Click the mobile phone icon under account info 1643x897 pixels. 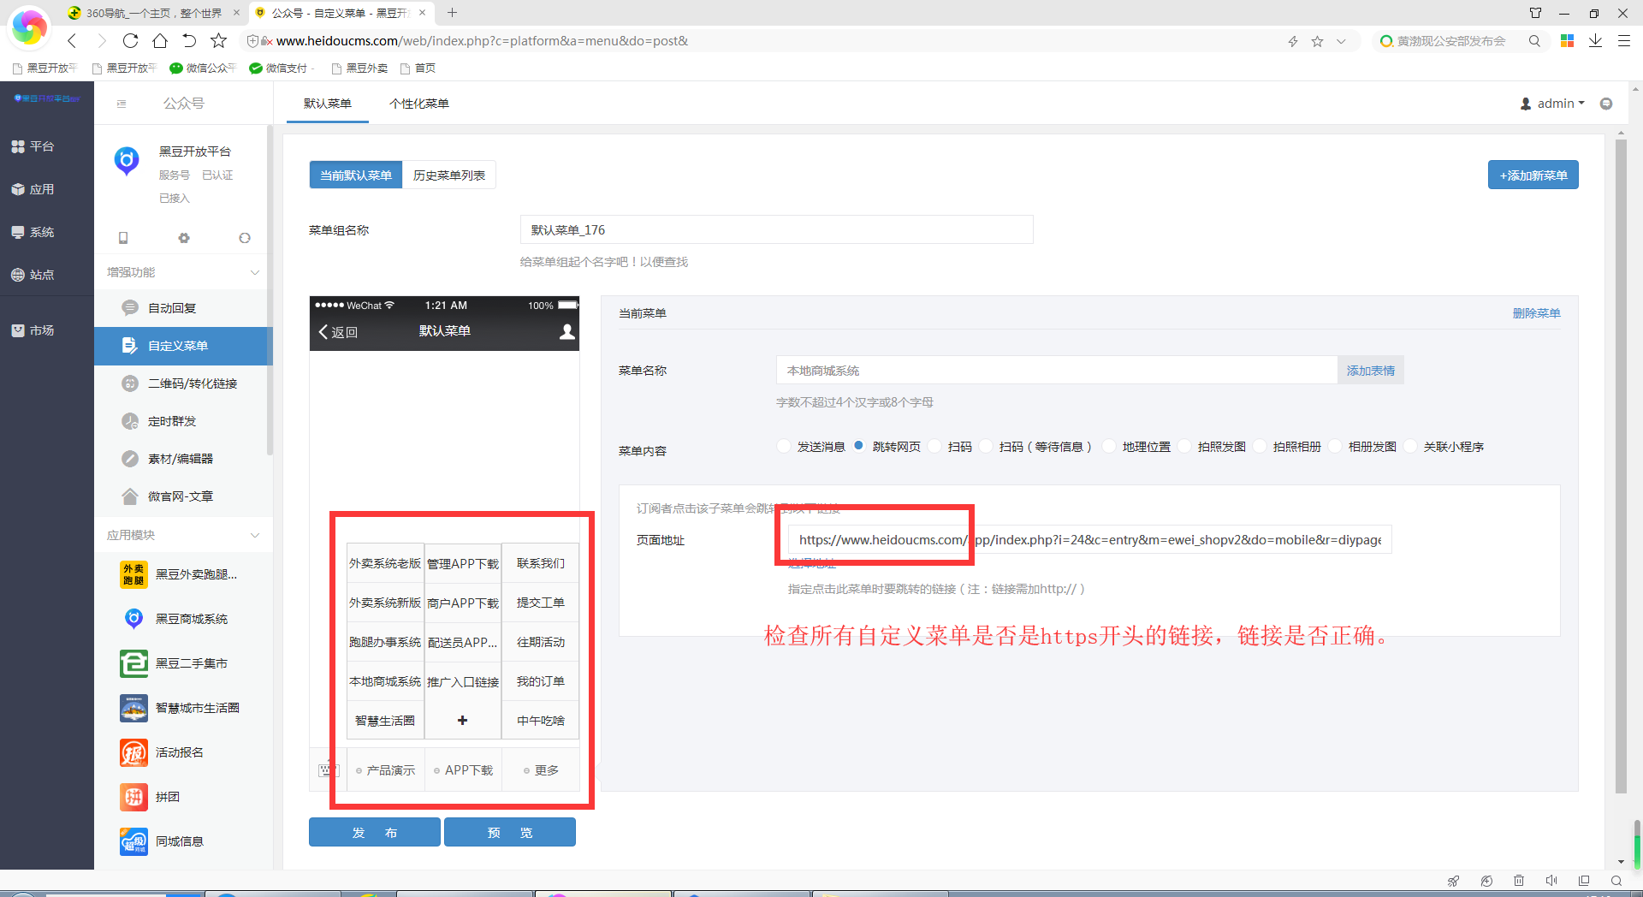click(123, 238)
